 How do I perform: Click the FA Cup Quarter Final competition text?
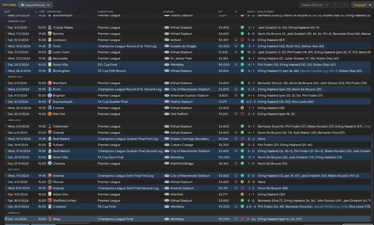click(x=113, y=102)
